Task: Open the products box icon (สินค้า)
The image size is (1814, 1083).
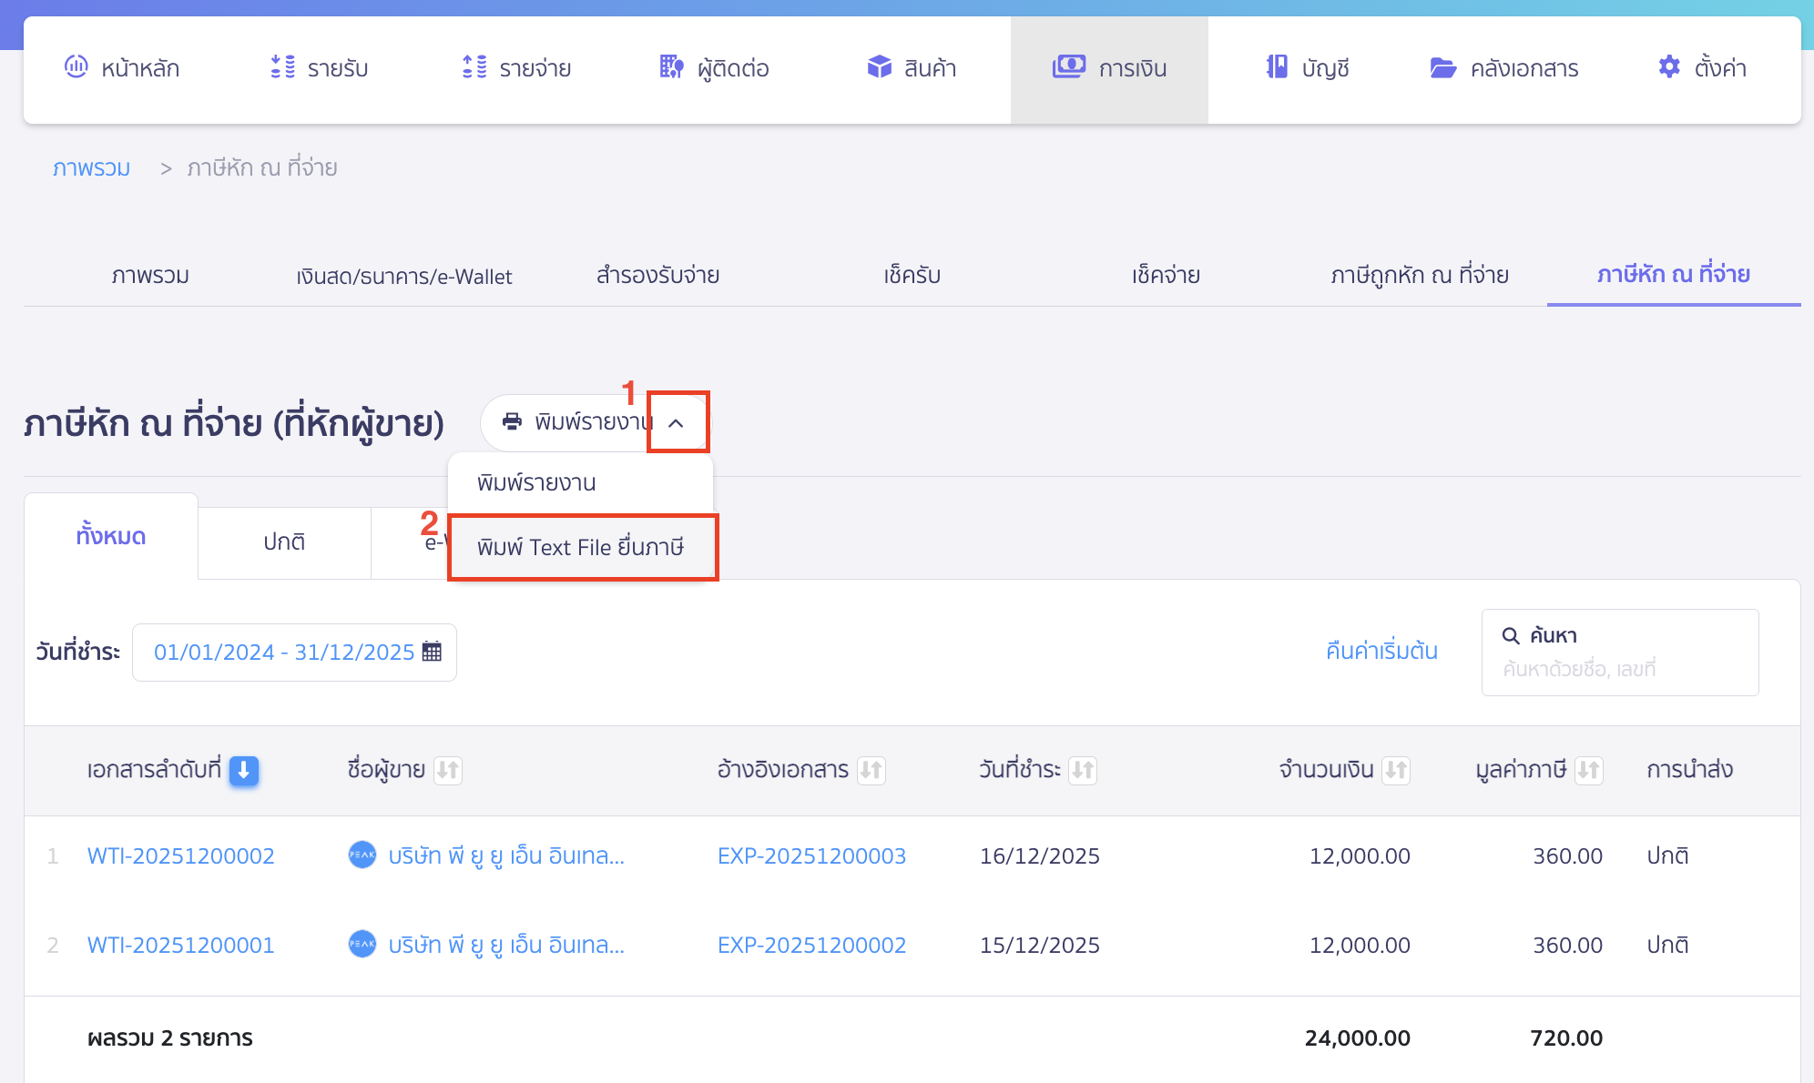Action: (879, 66)
